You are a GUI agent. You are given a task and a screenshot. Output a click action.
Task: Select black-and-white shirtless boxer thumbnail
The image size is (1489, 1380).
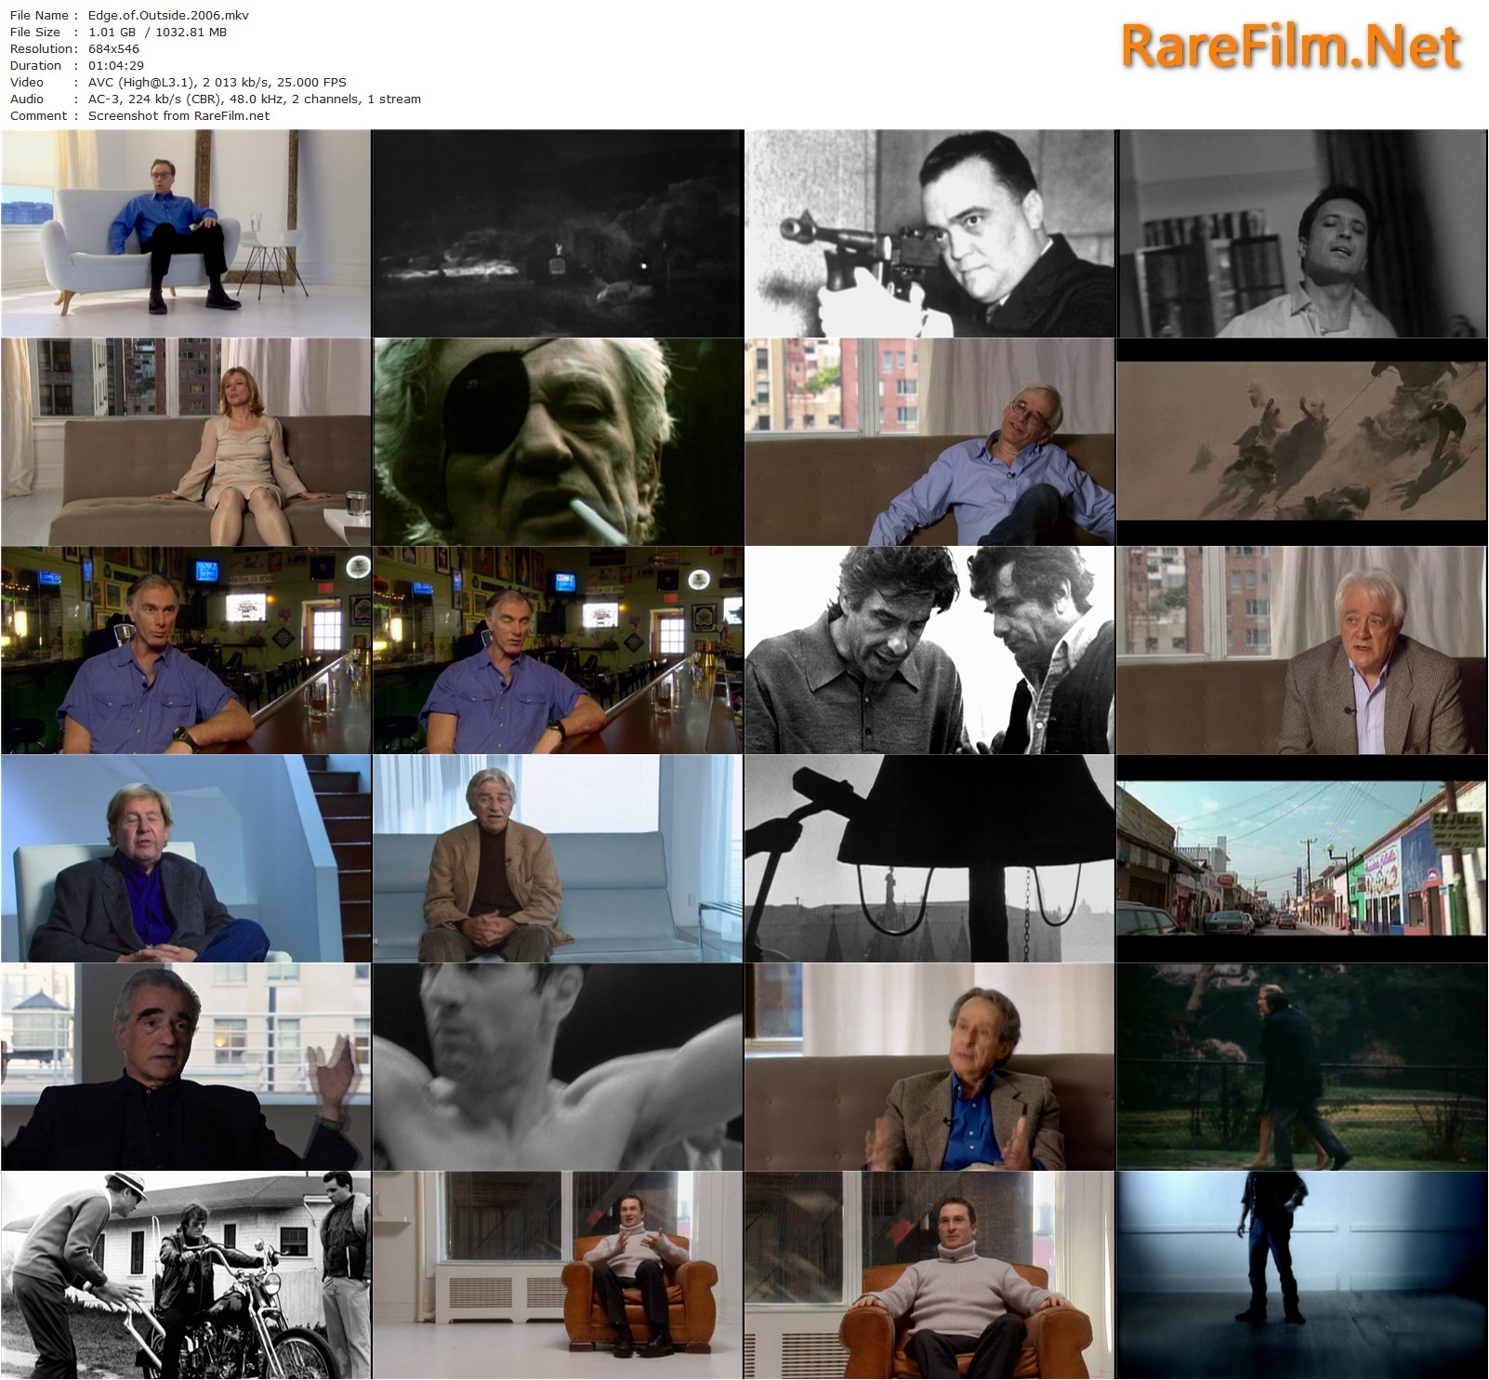558,1067
